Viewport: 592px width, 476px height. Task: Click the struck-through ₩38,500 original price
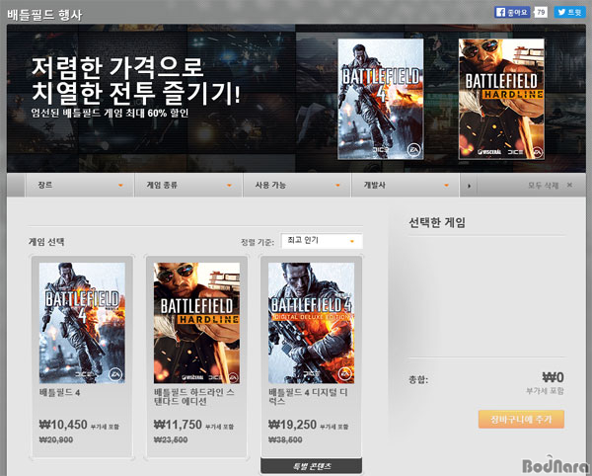tap(285, 439)
